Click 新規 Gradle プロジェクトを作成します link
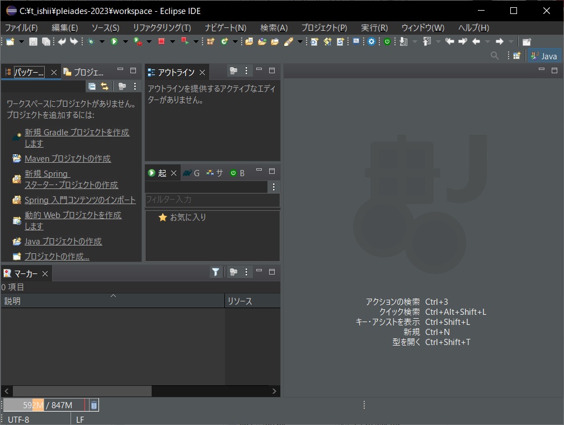This screenshot has width=564, height=425. (77, 138)
